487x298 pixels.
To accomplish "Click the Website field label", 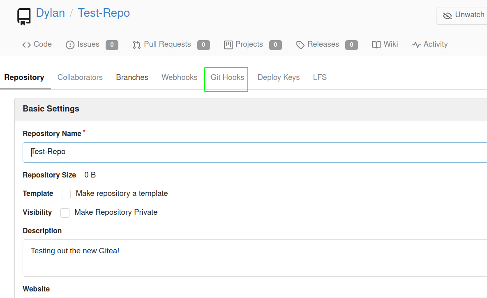I will pyautogui.click(x=36, y=289).
